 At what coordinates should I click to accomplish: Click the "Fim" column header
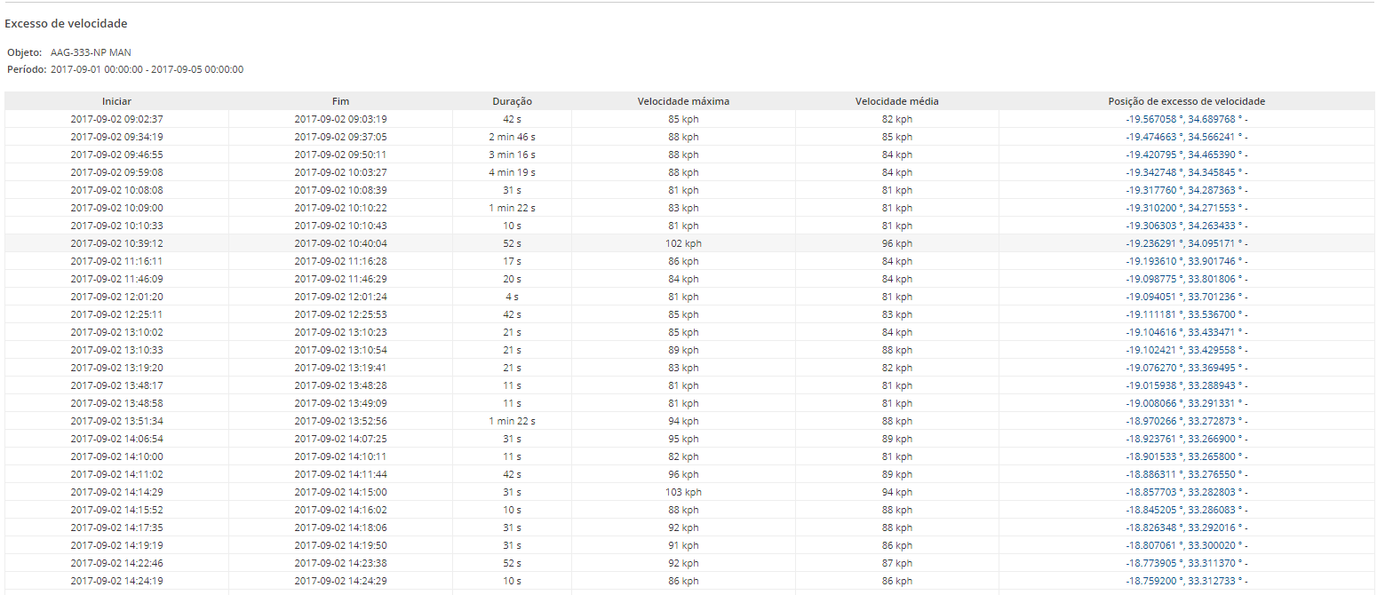click(340, 101)
